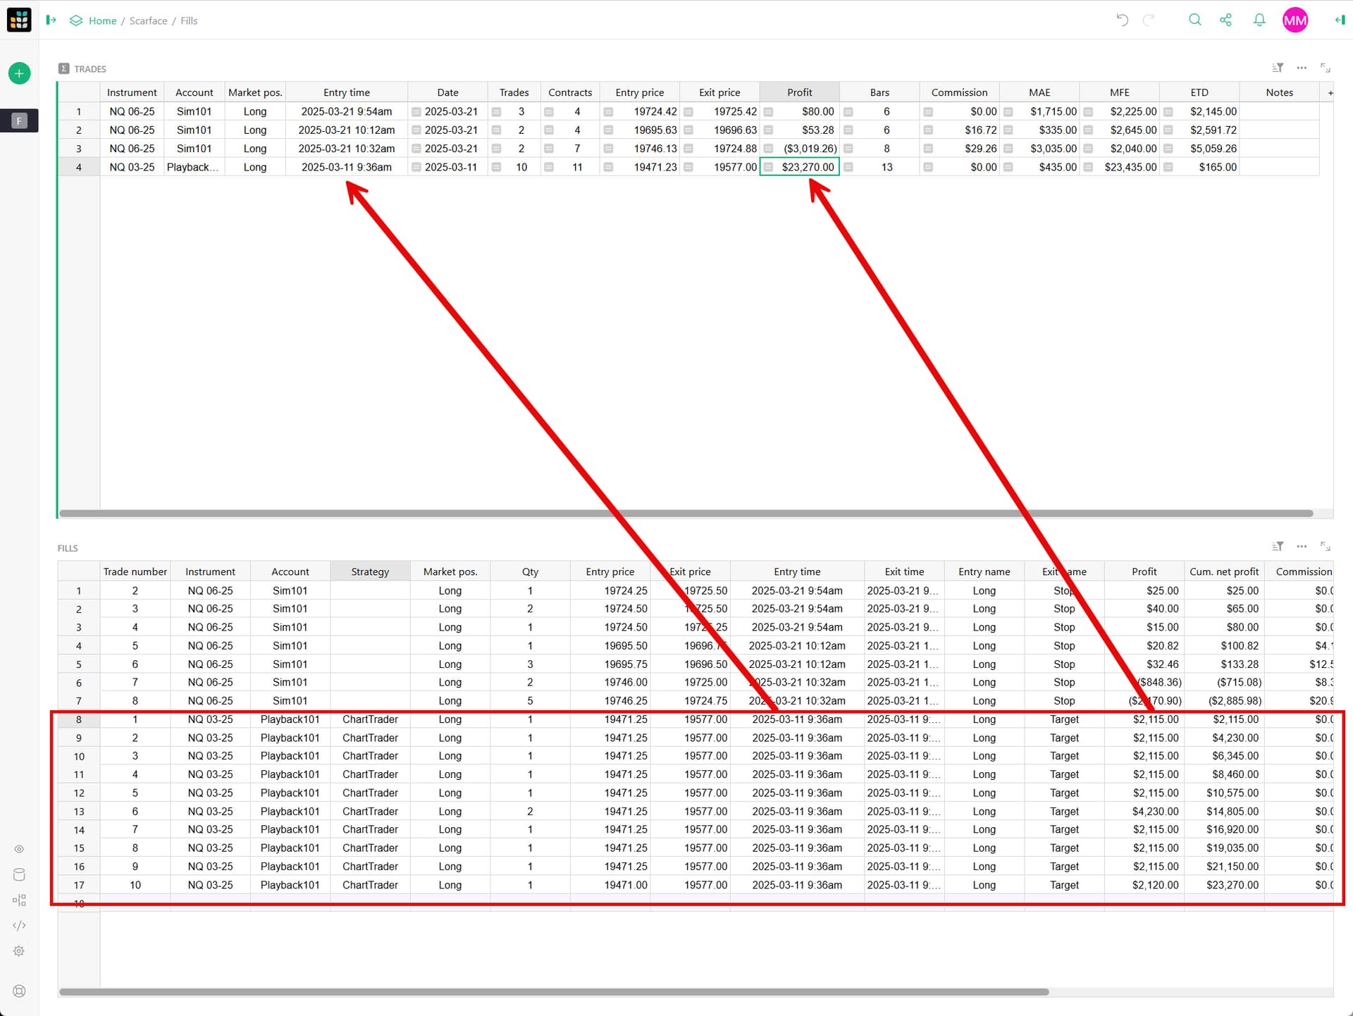1353x1016 pixels.
Task: Open the share icon in the top bar
Action: (1225, 20)
